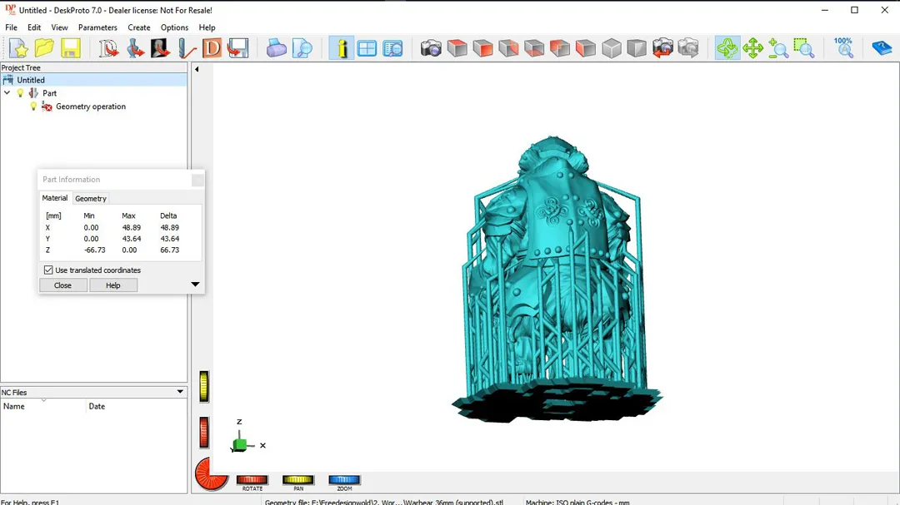This screenshot has height=505, width=900.
Task: Start a new project from toolbar
Action: pos(18,48)
